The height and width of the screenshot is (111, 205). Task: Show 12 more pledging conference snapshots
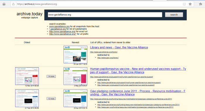(x=51, y=99)
